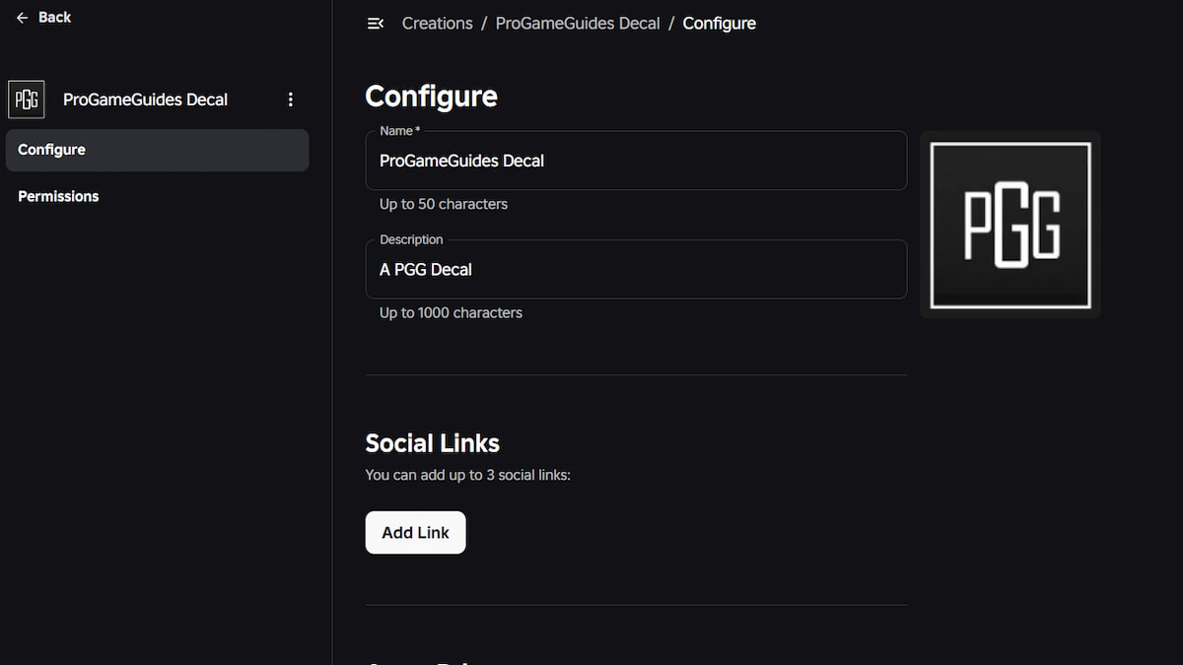Open ProGameGuides Decal breadcrumb link

pos(577,24)
